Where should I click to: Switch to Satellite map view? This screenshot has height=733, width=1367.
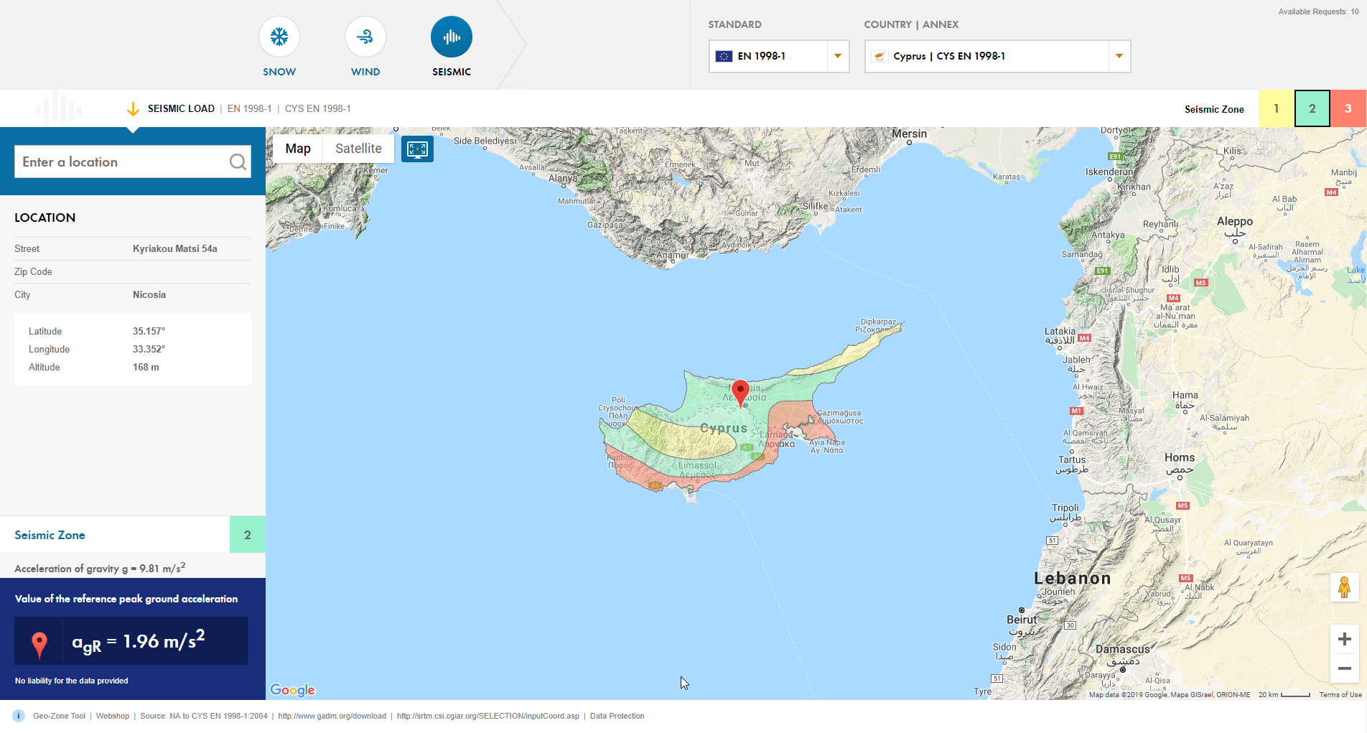click(358, 149)
